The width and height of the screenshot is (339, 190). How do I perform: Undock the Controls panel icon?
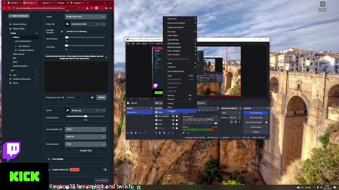point(267,108)
